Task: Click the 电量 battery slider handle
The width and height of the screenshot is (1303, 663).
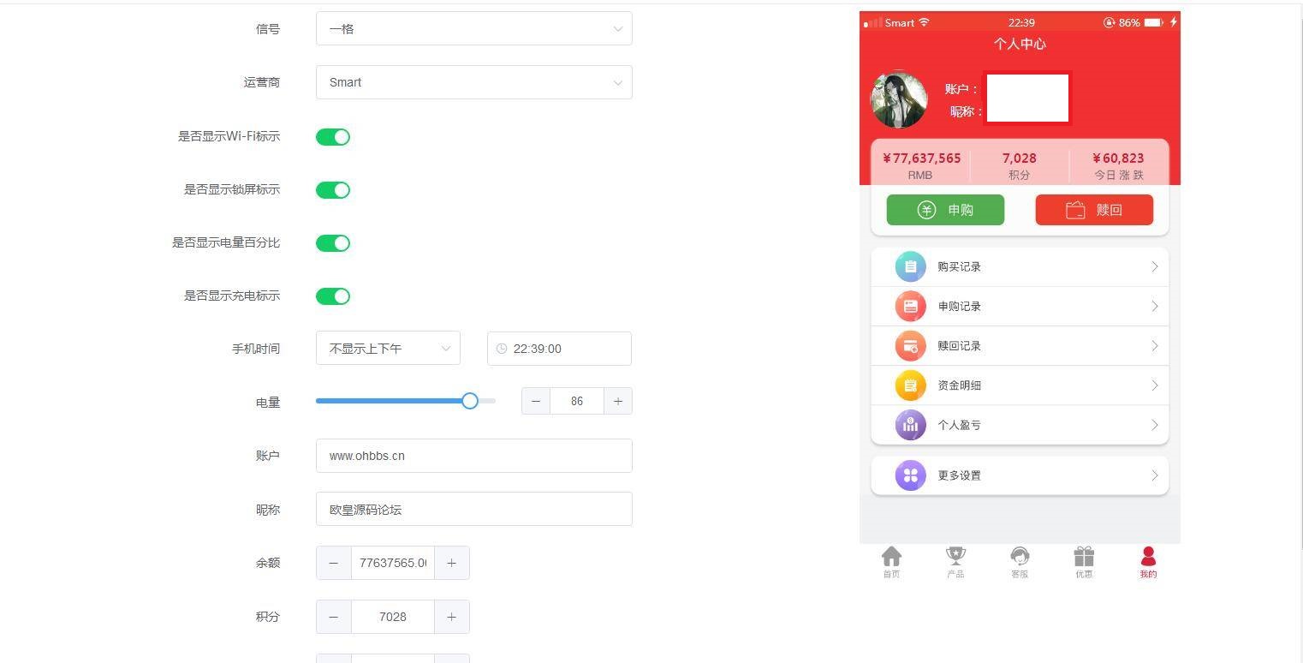Action: pos(470,401)
